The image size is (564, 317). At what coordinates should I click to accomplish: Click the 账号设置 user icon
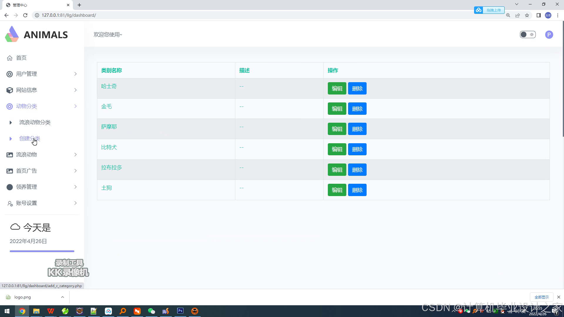click(10, 203)
